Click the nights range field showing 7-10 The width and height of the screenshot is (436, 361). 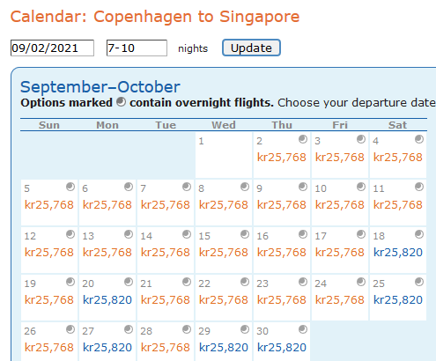(x=137, y=48)
